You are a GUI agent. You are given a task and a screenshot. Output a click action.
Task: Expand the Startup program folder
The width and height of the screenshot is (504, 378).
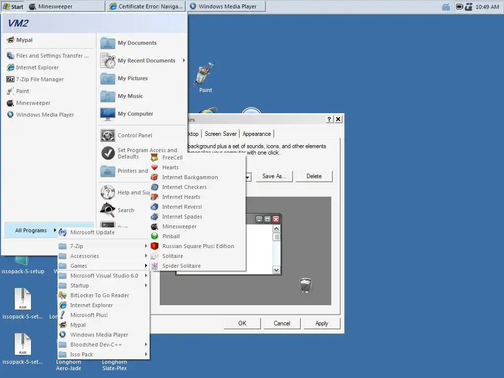tap(103, 286)
